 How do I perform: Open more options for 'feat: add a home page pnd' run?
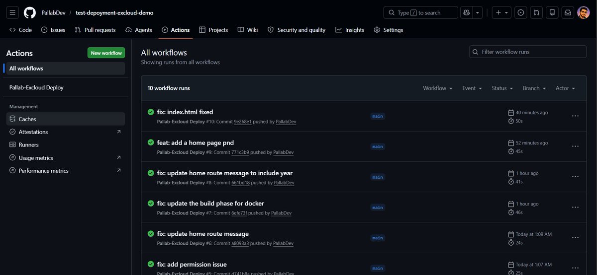click(575, 146)
